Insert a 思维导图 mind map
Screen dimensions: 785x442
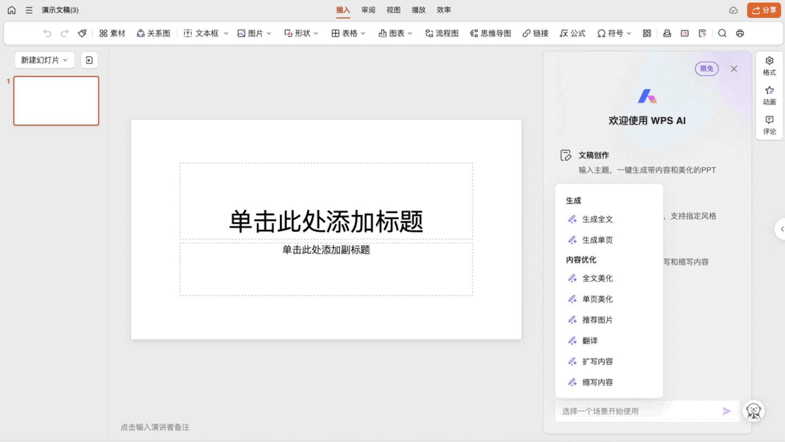[490, 33]
